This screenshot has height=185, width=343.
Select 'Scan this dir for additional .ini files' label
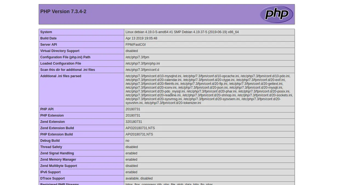pos(67,70)
